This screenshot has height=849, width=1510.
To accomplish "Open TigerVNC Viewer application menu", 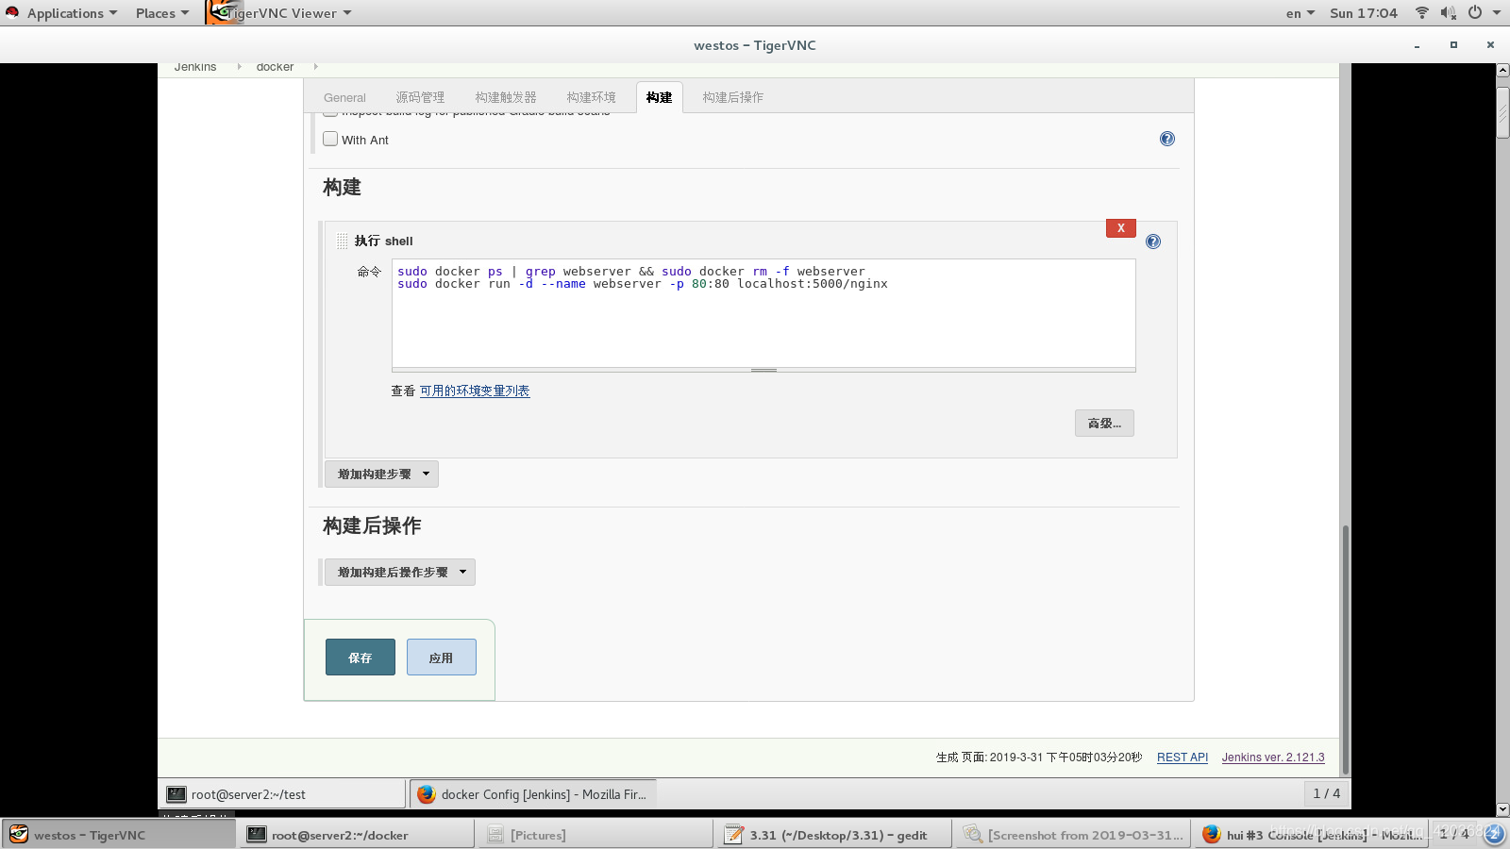I will [279, 13].
